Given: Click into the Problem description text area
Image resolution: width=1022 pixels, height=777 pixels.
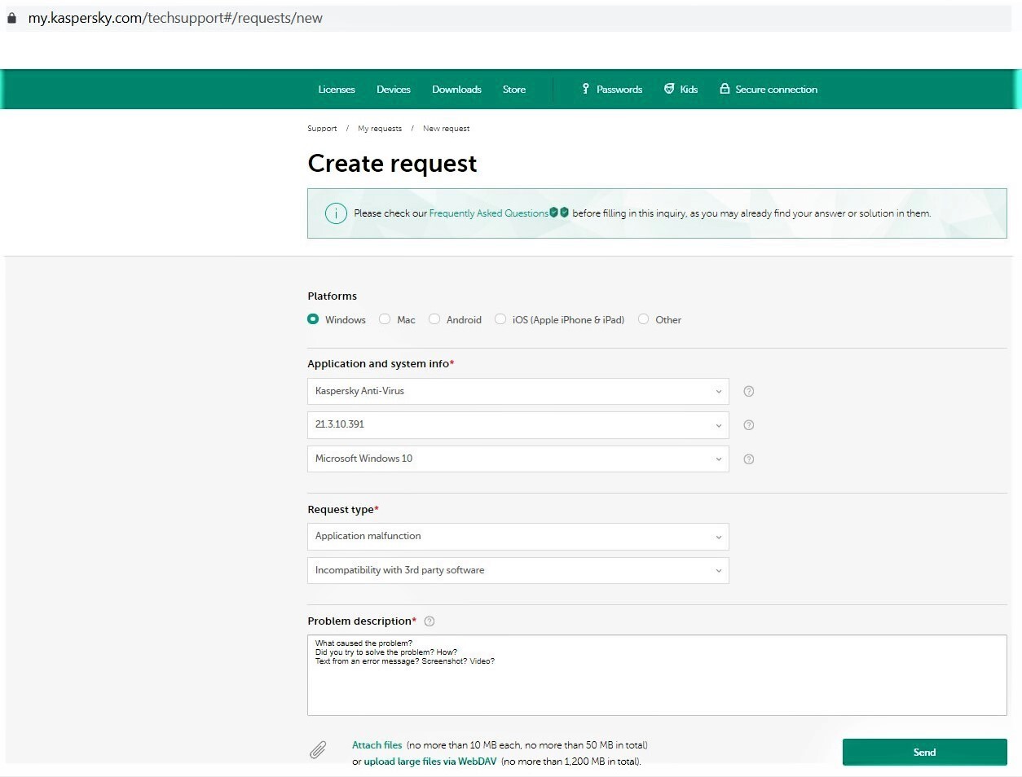Looking at the screenshot, I should (x=656, y=684).
